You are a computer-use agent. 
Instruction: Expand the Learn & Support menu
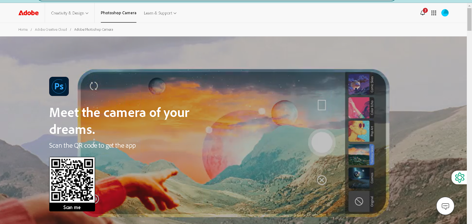[160, 13]
